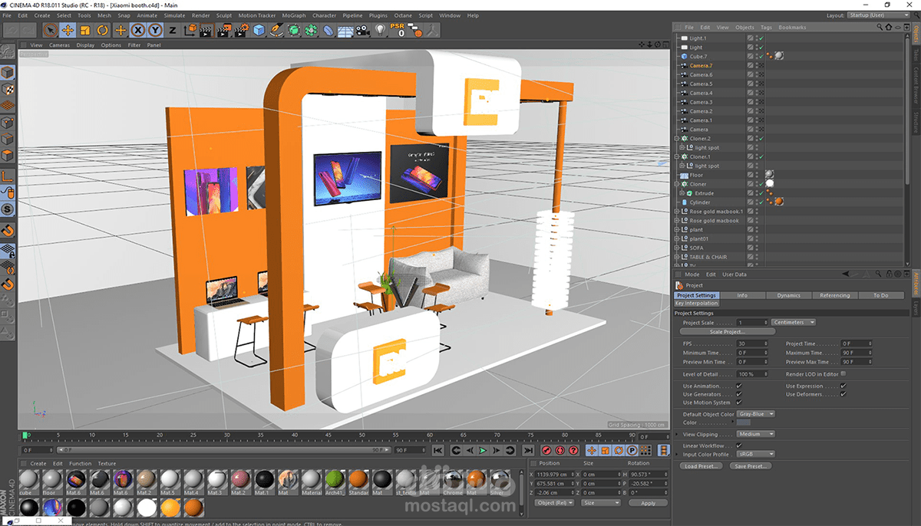Enable Render LOD in Editor checkbox
921x526 pixels.
(843, 374)
